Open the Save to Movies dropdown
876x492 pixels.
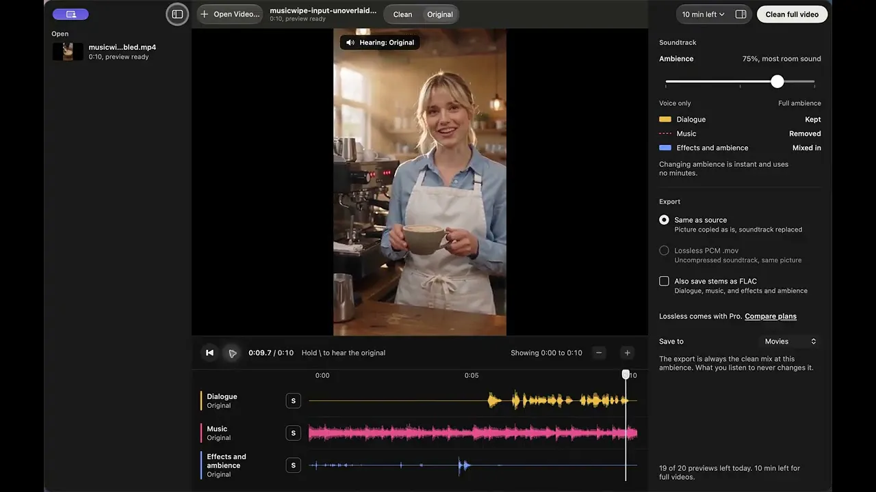790,341
